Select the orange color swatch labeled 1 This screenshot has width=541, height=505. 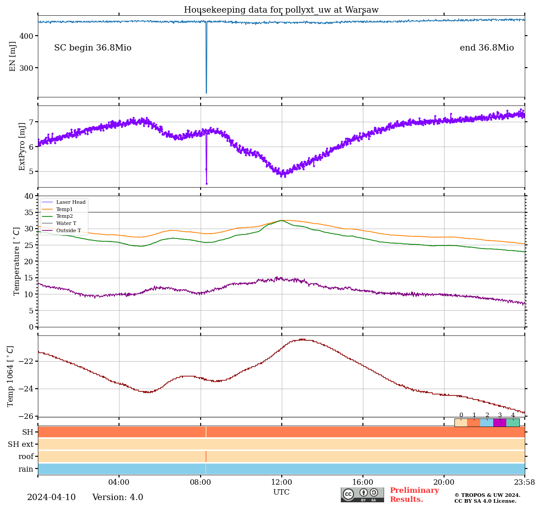click(474, 422)
